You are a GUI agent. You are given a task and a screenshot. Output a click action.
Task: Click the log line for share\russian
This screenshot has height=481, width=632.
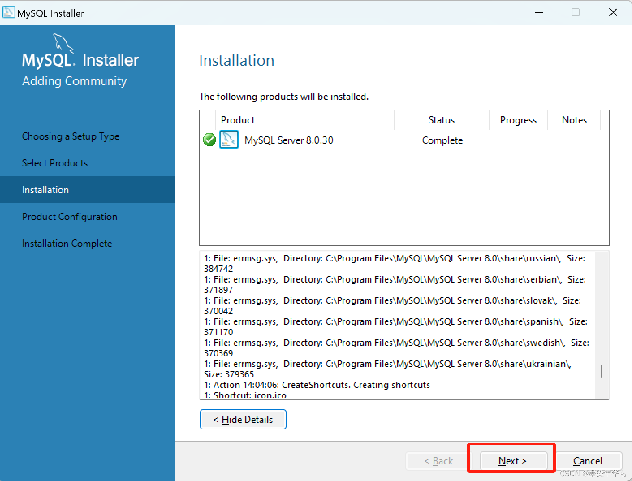pyautogui.click(x=395, y=263)
